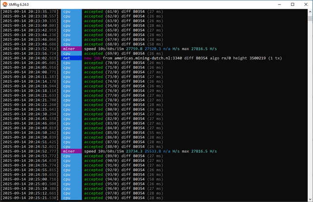The height and width of the screenshot is (202, 313).
Task: Click the cpu tag on the accepted (63/0) line
Action: point(71,21)
